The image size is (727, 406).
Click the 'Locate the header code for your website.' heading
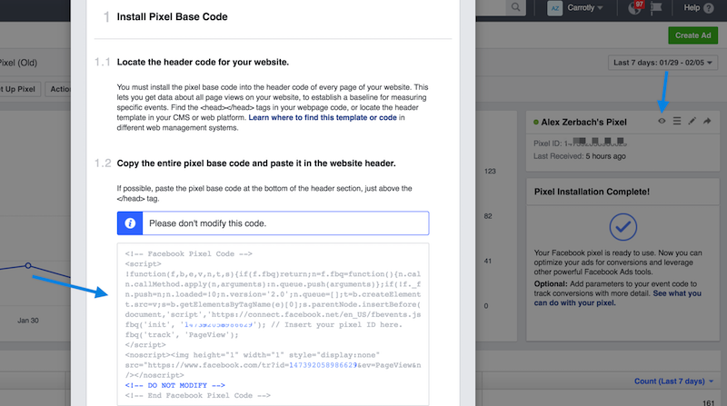pyautogui.click(x=203, y=62)
